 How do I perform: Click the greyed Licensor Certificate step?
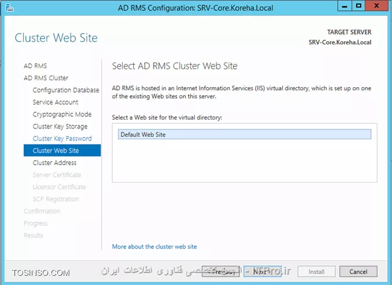(59, 187)
